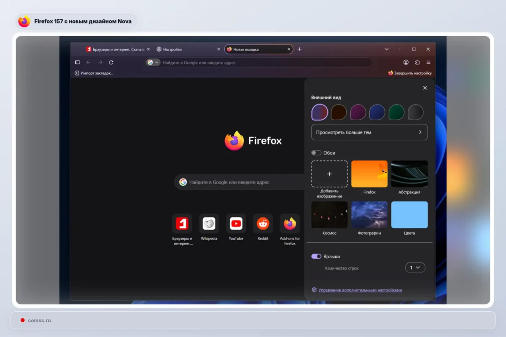The width and height of the screenshot is (506, 337).
Task: Choose the 'Фотографии' wallpaper thumbnail
Action: pos(369,215)
